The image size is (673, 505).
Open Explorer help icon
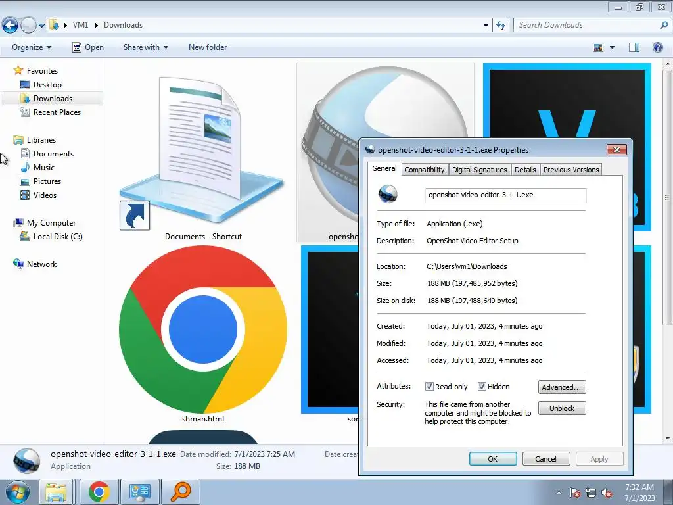pos(657,47)
